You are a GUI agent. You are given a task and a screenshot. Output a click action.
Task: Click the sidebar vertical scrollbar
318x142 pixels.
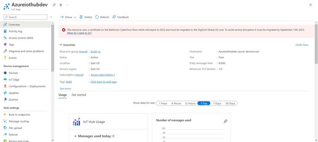click(53, 48)
